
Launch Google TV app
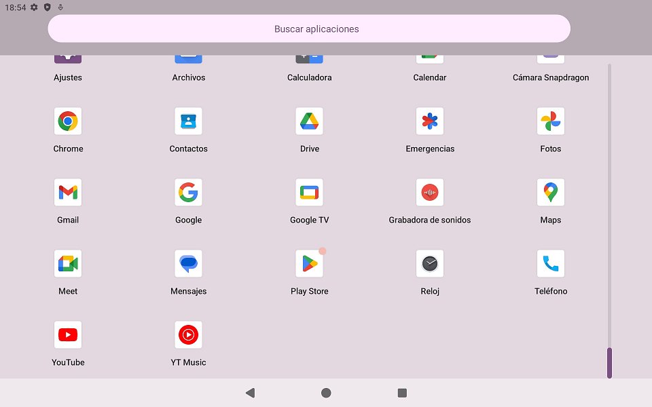pos(310,192)
